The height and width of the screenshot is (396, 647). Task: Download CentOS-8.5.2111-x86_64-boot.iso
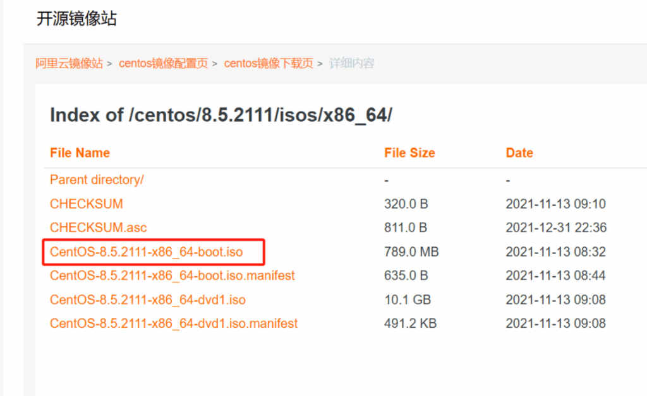coord(147,252)
